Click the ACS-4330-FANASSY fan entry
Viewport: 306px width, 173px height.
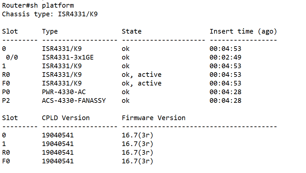coord(74,100)
